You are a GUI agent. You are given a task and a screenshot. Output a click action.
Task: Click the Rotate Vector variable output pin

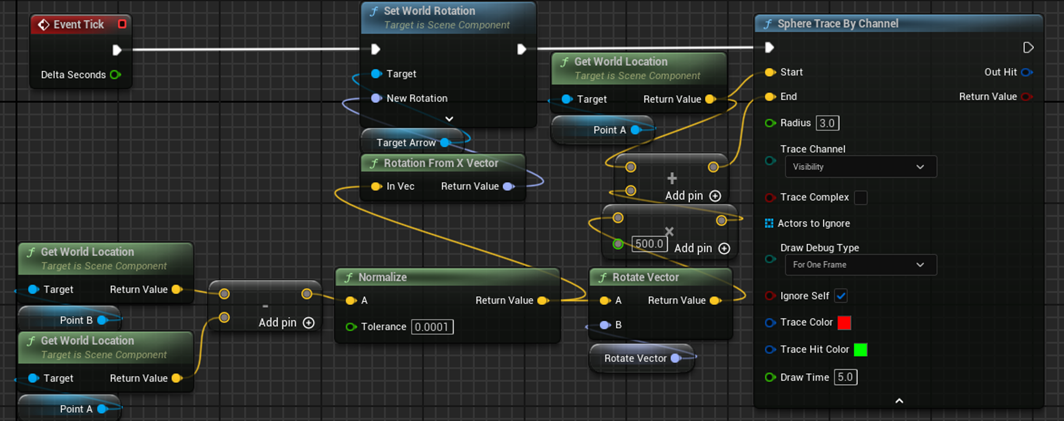(x=676, y=358)
